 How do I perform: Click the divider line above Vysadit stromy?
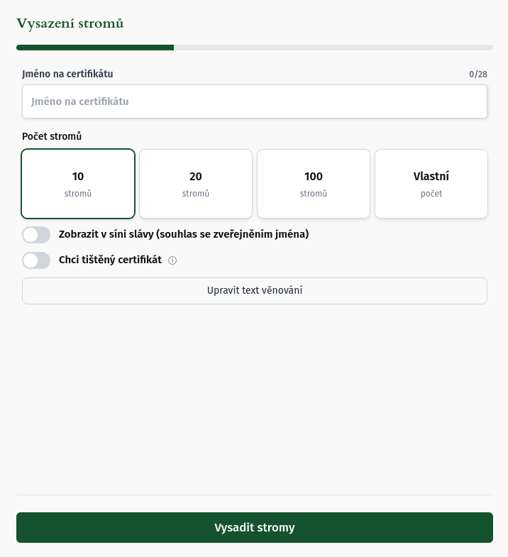click(x=255, y=495)
